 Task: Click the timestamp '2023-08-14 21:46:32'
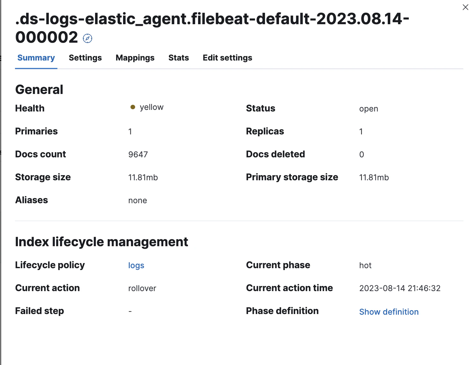point(400,289)
